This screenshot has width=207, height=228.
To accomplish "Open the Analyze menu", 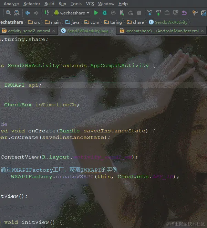I will [x=11, y=4].
